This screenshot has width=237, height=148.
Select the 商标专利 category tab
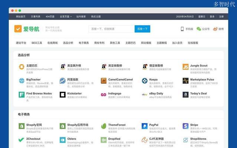[99, 43]
